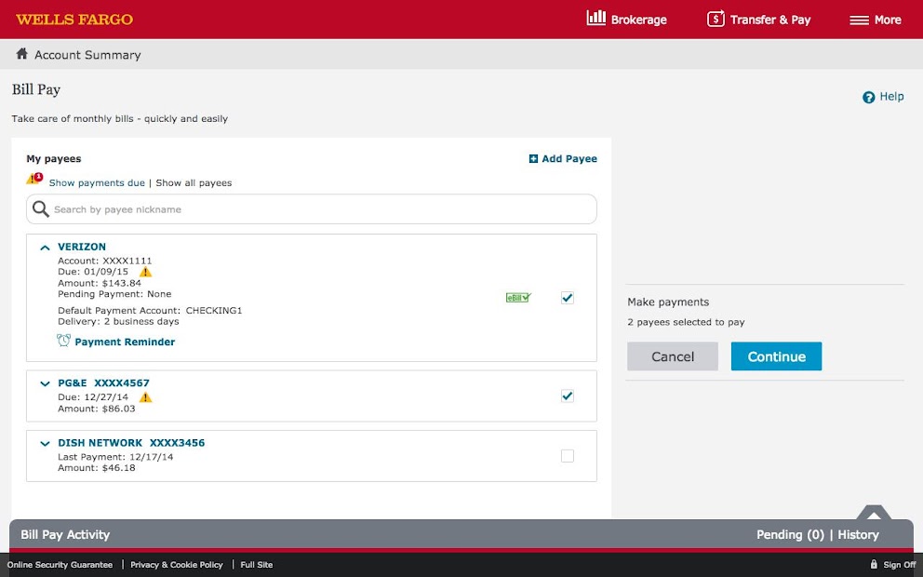Uncheck the PG&E payee checkbox
Viewport: 923px width, 577px height.
(x=568, y=396)
